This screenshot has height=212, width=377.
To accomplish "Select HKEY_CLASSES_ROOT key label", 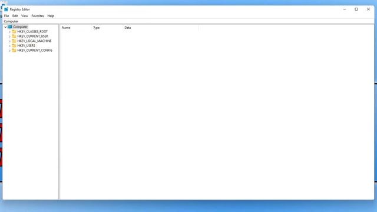I will (32, 31).
